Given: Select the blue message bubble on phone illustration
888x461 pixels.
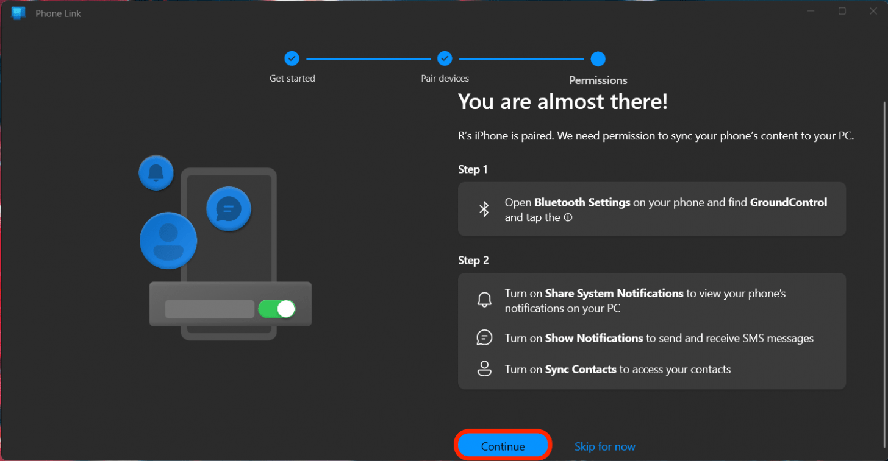Looking at the screenshot, I should tap(229, 209).
